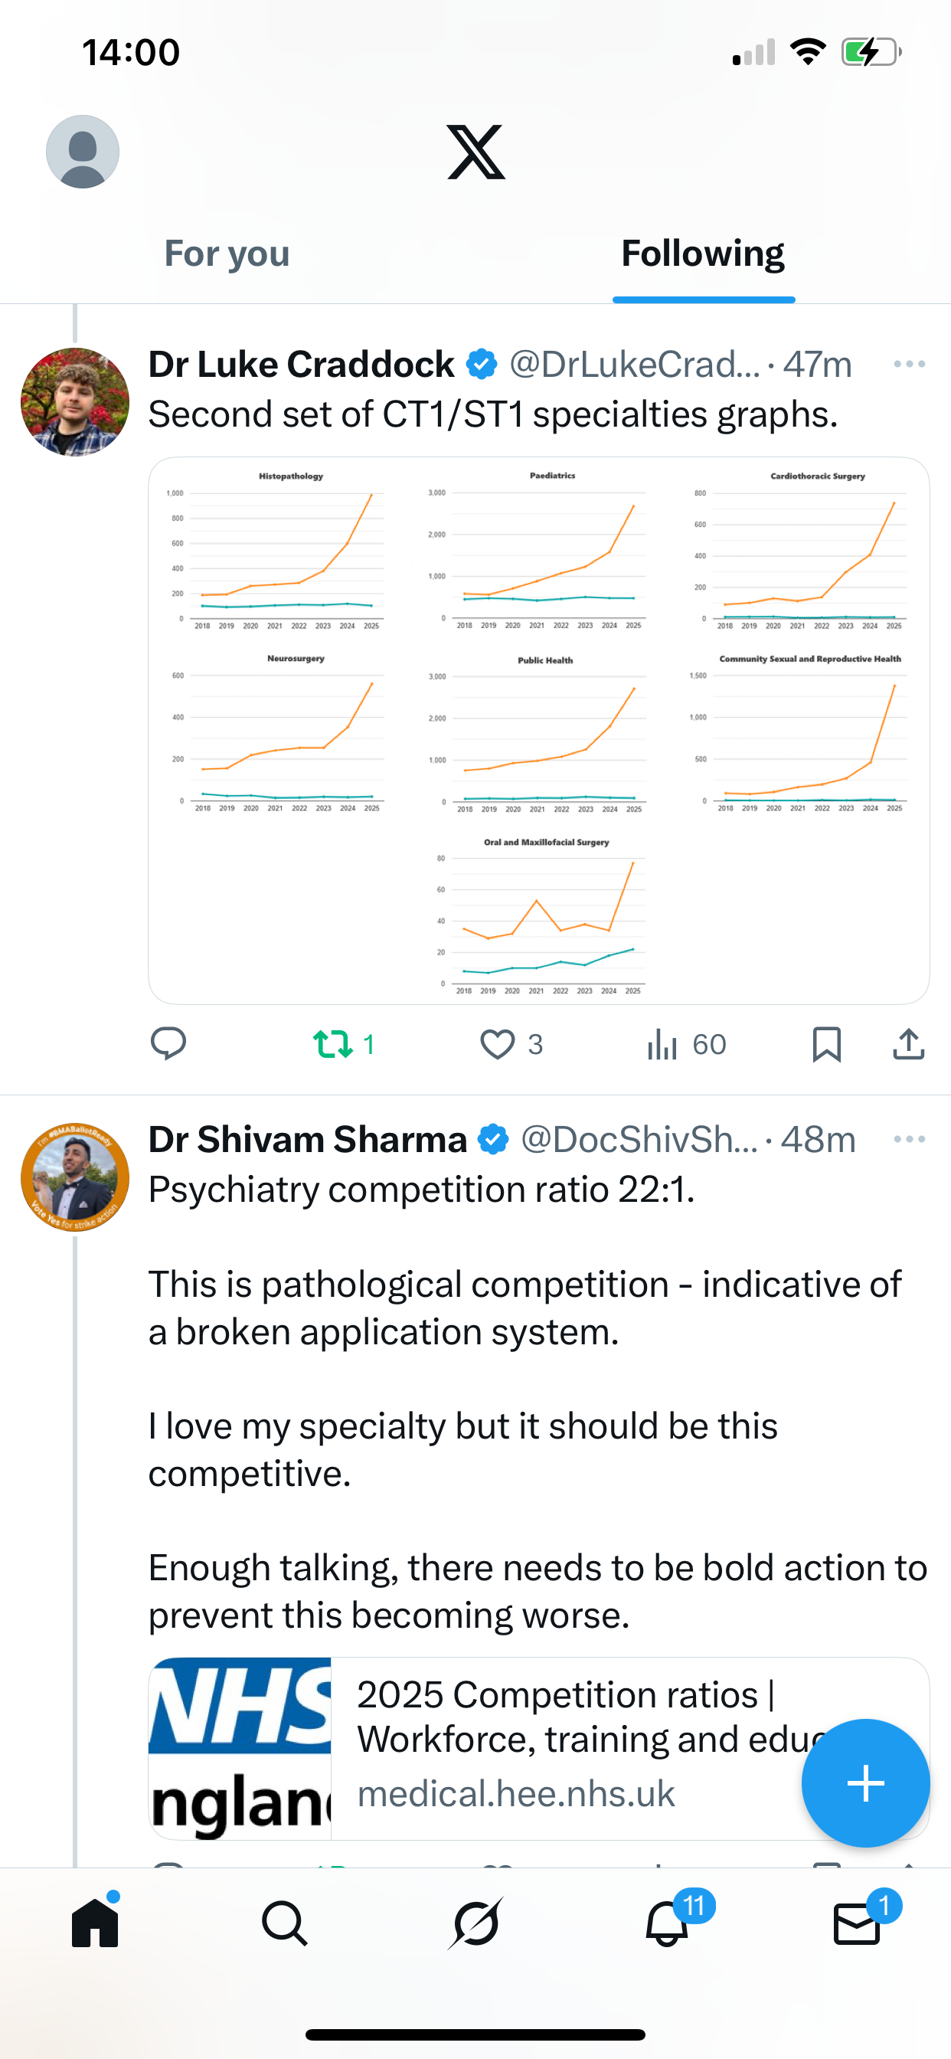Open the Search tab
The width and height of the screenshot is (951, 2059).
[285, 1923]
